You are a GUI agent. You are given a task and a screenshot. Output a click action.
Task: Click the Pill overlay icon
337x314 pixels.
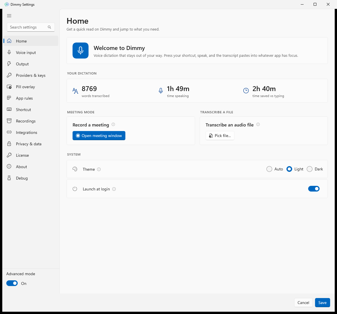click(9, 86)
